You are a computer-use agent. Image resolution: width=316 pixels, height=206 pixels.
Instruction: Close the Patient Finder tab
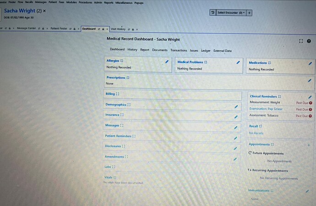click(78, 29)
